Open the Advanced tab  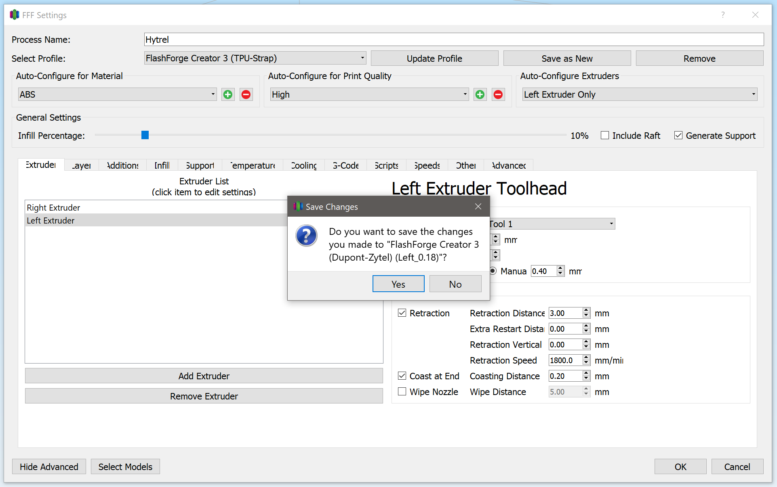[x=509, y=165]
